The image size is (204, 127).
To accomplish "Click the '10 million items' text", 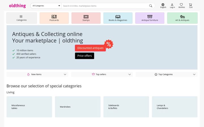I will (25, 51).
